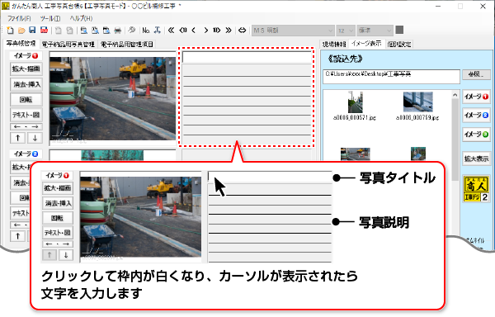Click the greyed copy page icon
Image resolution: width=495 pixels, height=317 pixels.
(x=59, y=31)
